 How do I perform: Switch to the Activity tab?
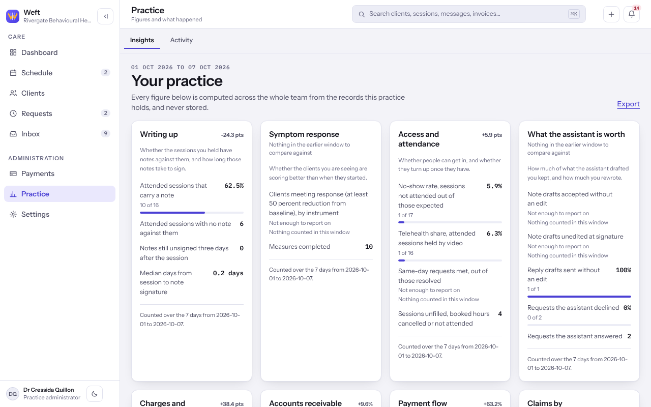(182, 40)
